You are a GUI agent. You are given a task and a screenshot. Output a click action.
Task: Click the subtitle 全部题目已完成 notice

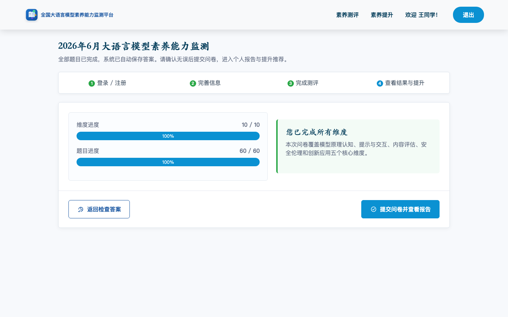coord(174,59)
